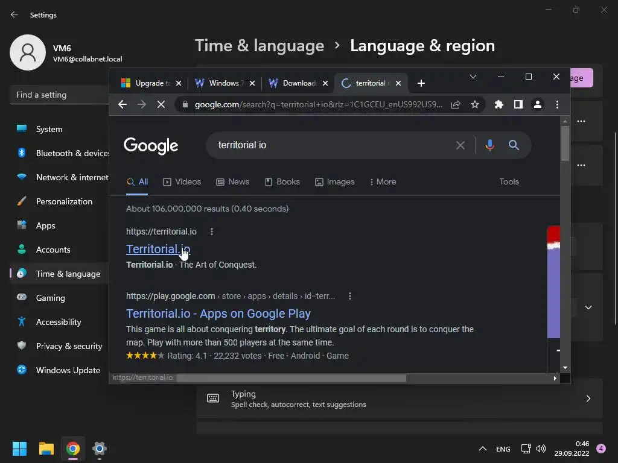Click ENG language indicator in tray
The width and height of the screenshot is (618, 463).
tap(503, 449)
